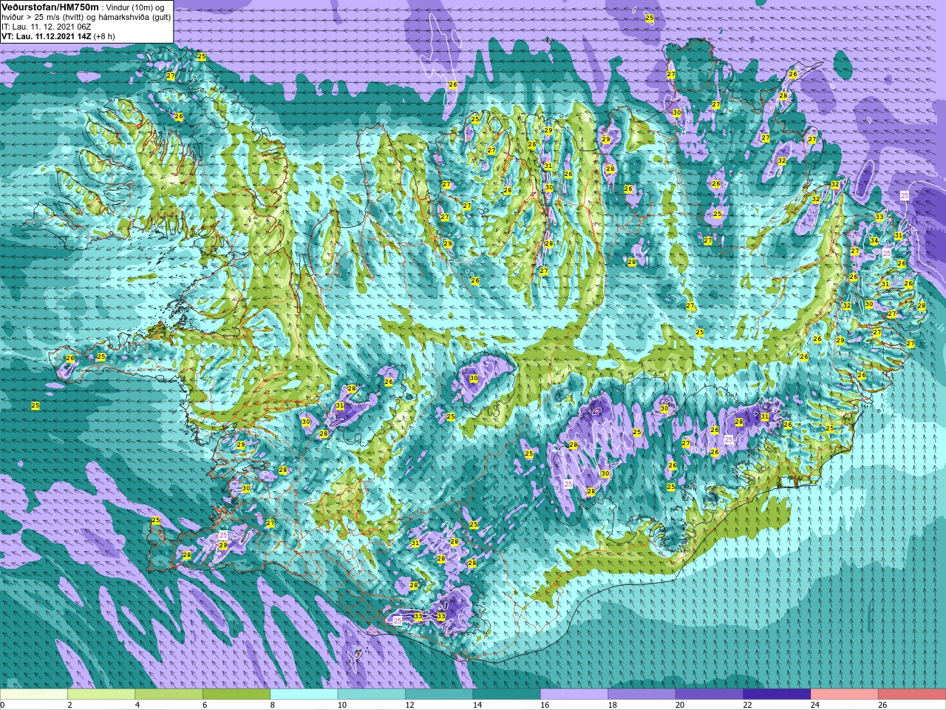Pick the pink 24–26 legend swatch
This screenshot has height=710, width=946.
click(x=845, y=694)
